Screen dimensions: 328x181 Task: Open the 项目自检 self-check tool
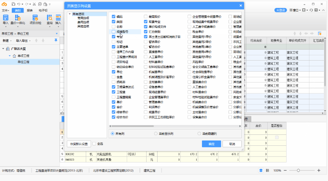pyautogui.click(x=35, y=20)
